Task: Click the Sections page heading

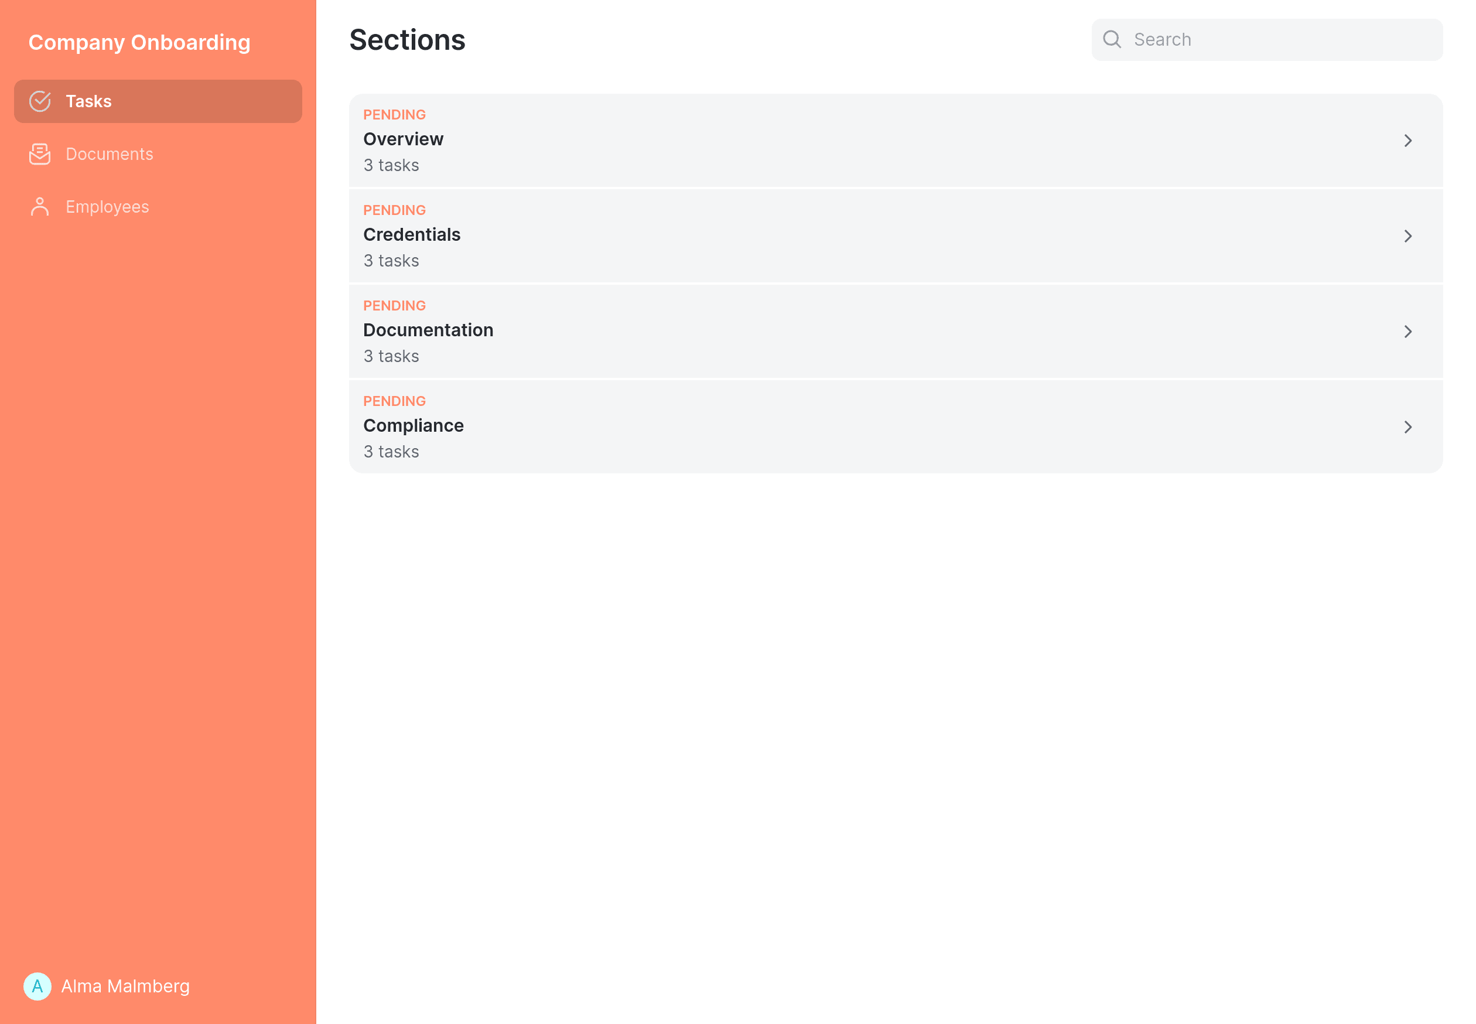Action: click(x=406, y=40)
